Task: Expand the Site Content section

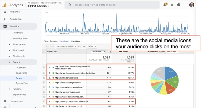Action: click(x=9, y=45)
